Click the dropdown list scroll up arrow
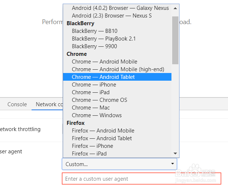Screen dimensions: 228x188 click(175, 8)
